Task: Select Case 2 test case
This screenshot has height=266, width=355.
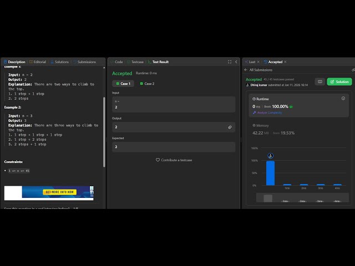Action: click(x=148, y=84)
